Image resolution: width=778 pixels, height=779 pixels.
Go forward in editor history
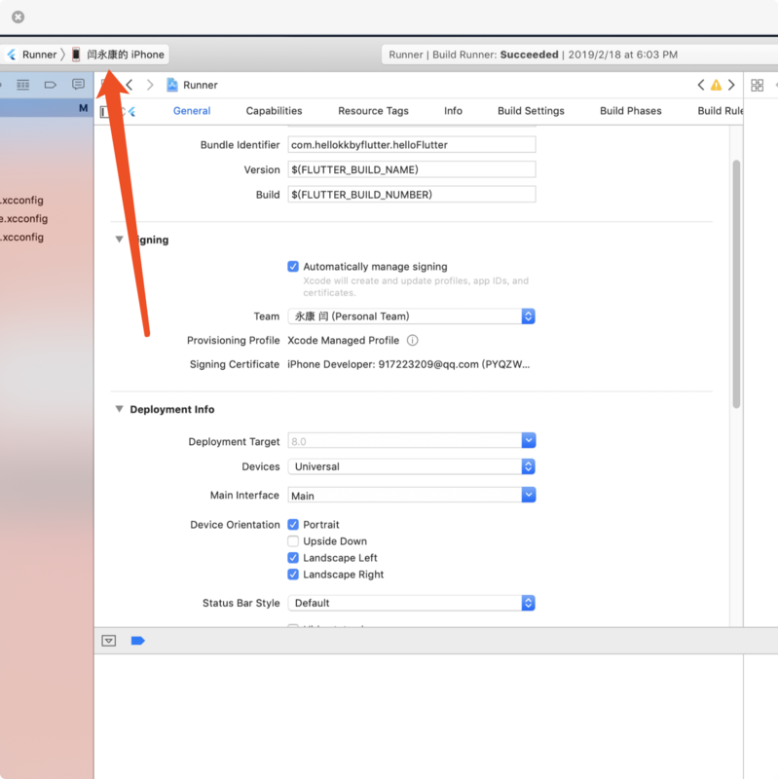click(x=150, y=85)
